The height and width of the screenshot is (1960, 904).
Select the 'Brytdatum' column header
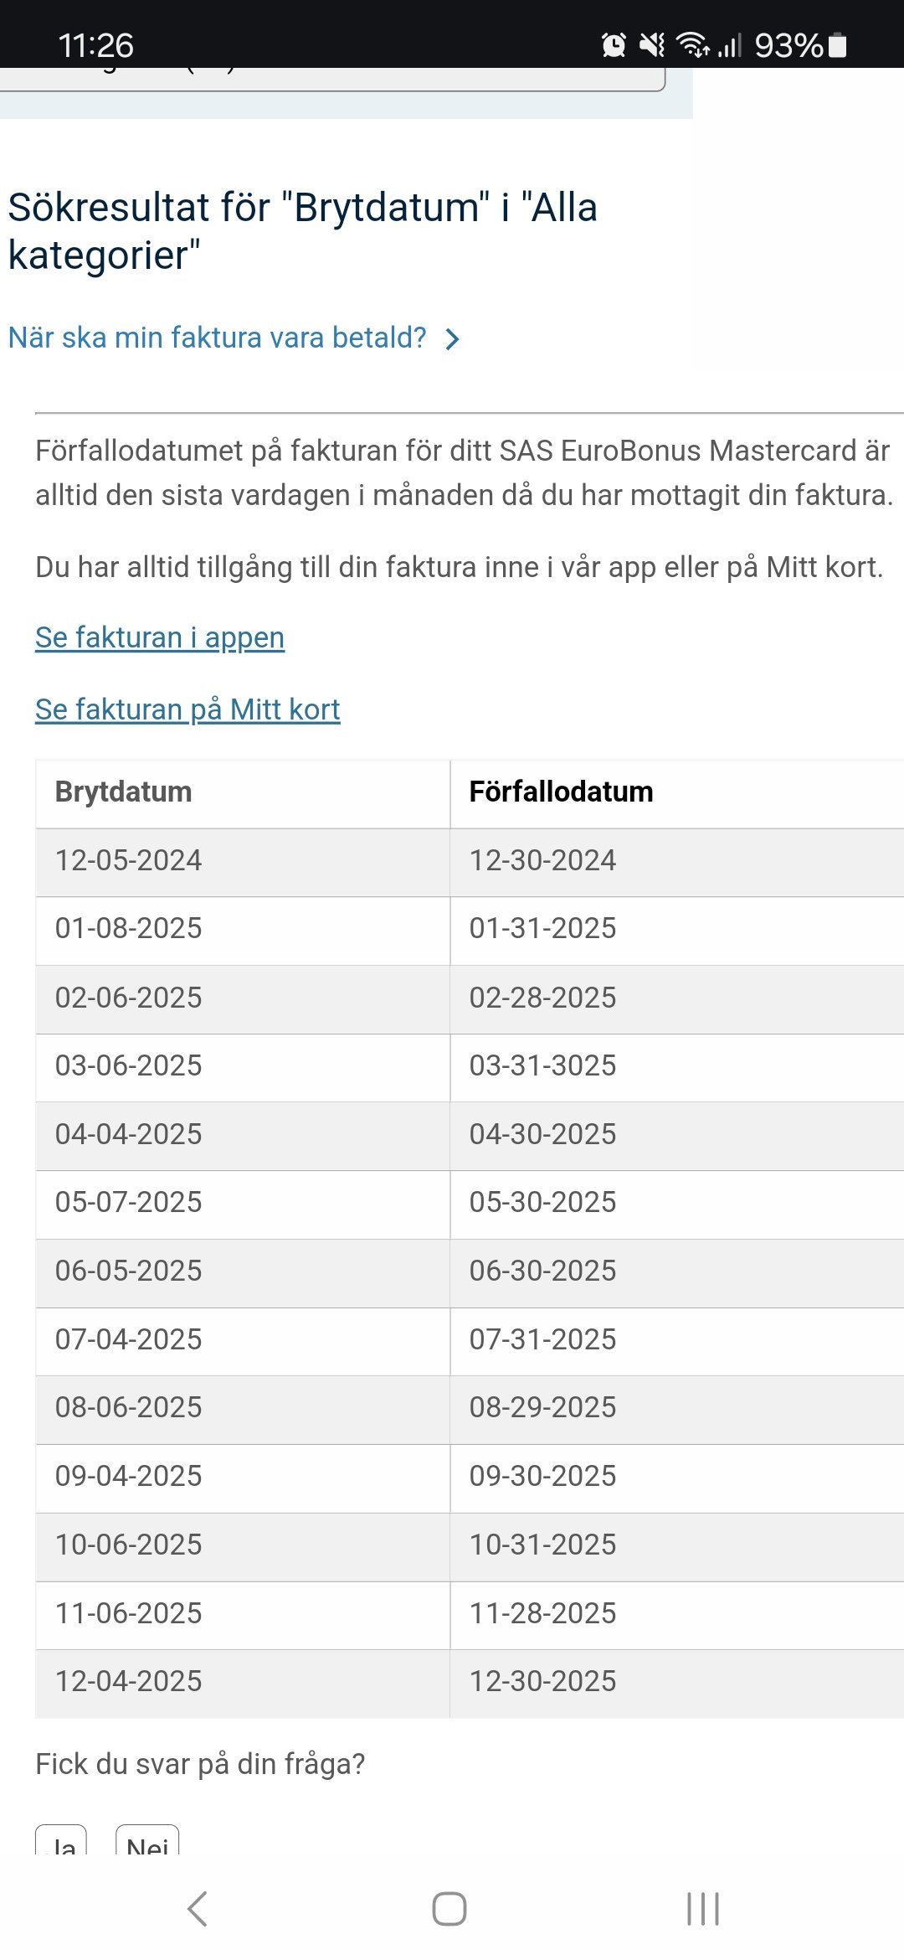124,792
